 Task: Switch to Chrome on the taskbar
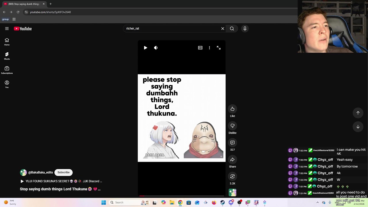[180, 202]
